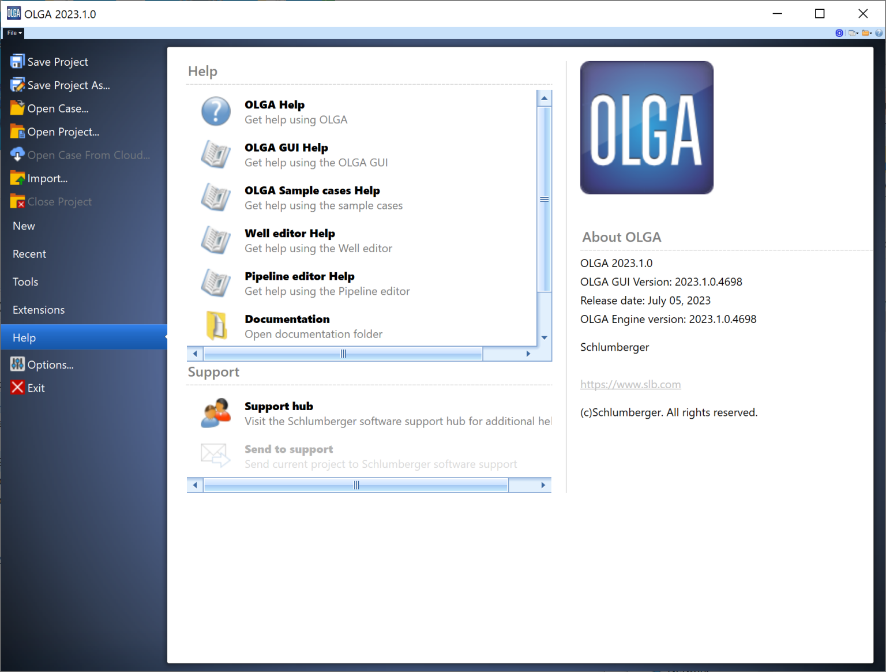Select the Extensions sidebar item

pyautogui.click(x=38, y=310)
